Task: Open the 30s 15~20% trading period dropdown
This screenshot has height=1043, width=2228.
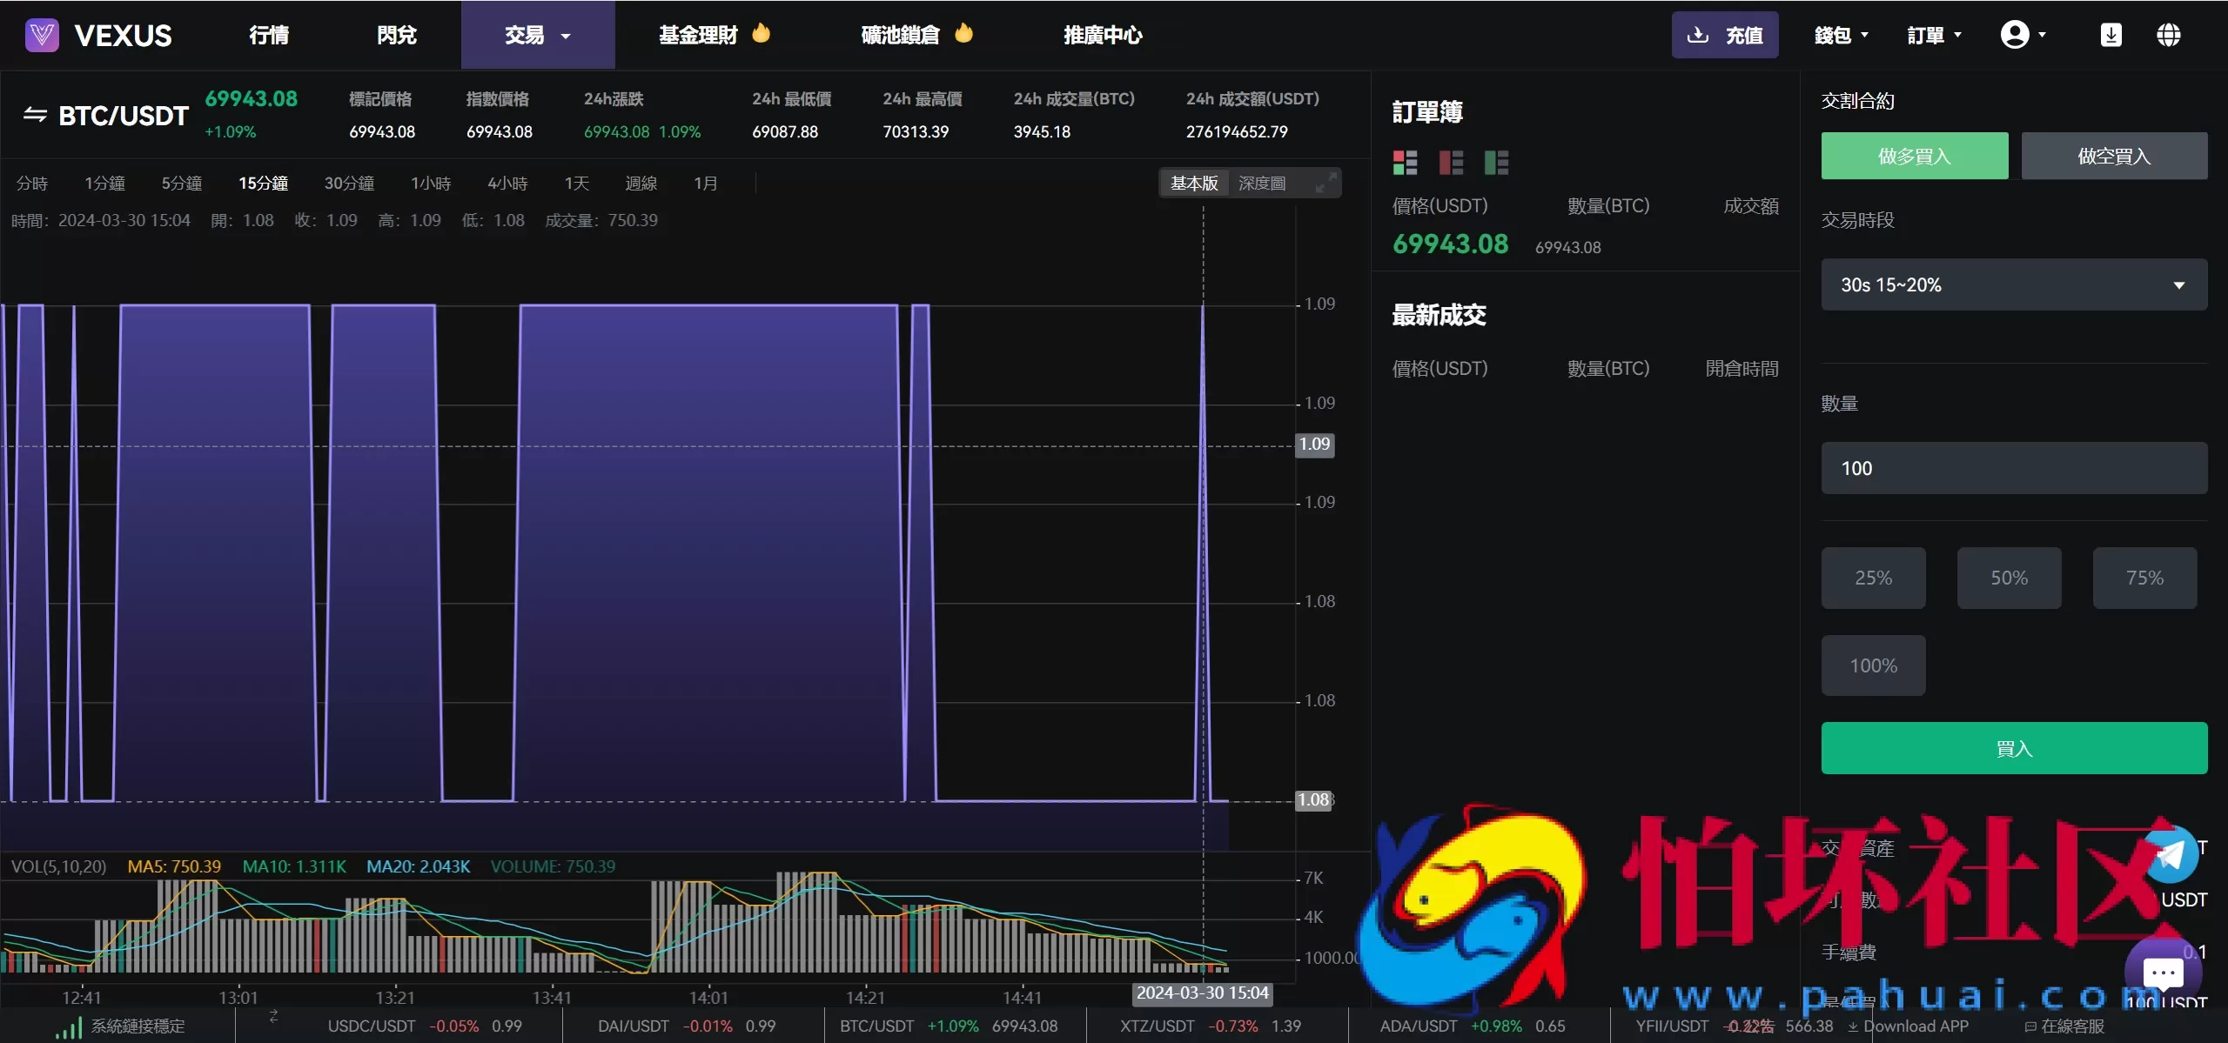Action: coord(2013,284)
